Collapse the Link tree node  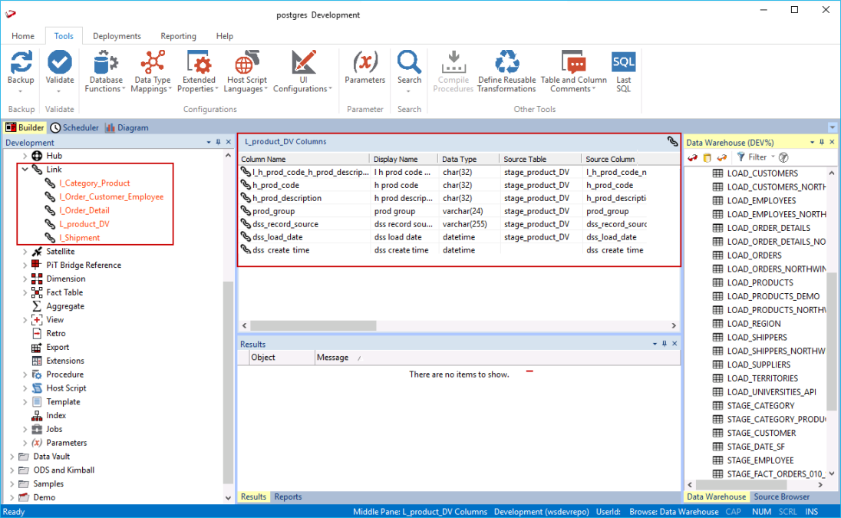pyautogui.click(x=25, y=170)
